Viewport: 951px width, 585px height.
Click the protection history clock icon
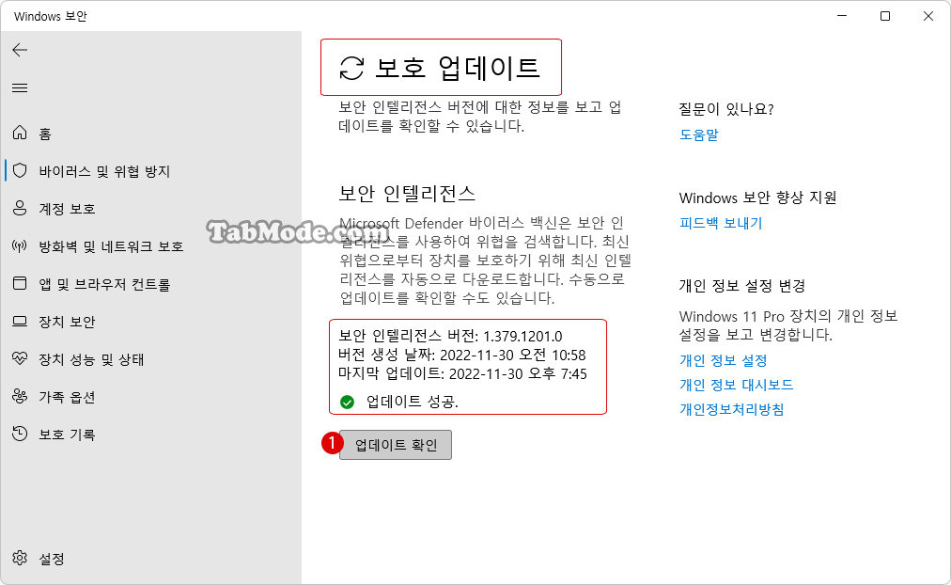pos(20,434)
